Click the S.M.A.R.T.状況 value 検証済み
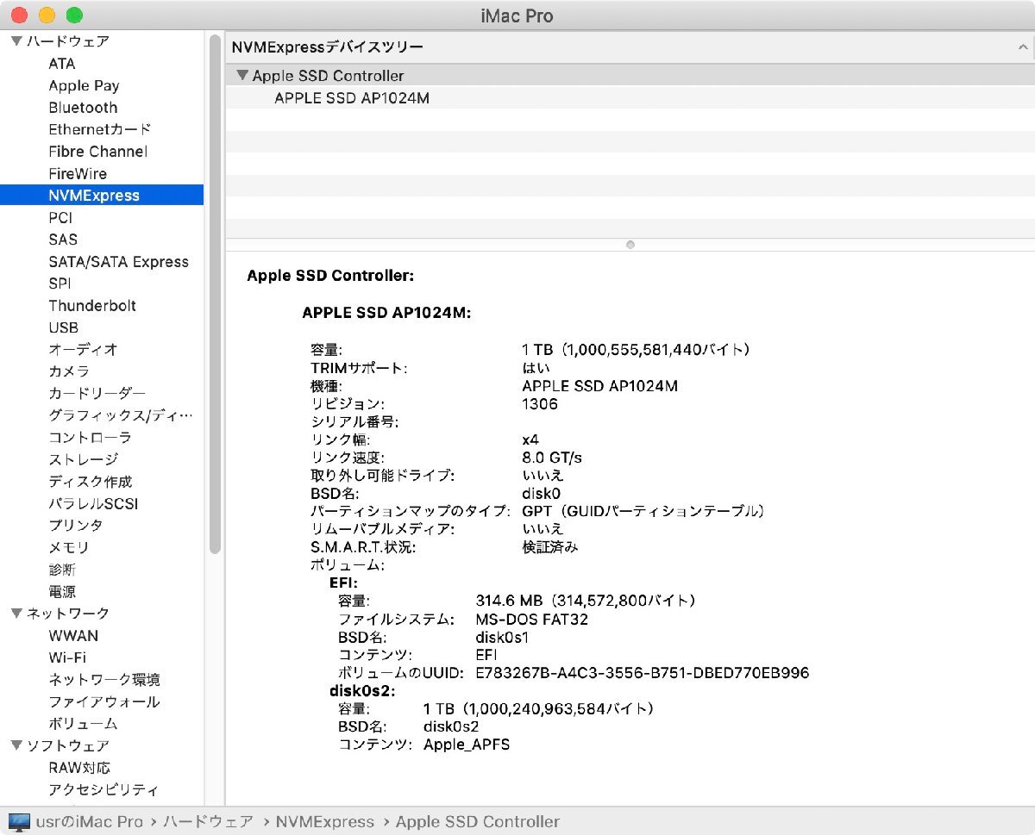The width and height of the screenshot is (1035, 835). click(550, 547)
